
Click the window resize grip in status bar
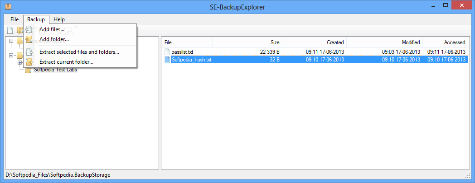coord(467,176)
